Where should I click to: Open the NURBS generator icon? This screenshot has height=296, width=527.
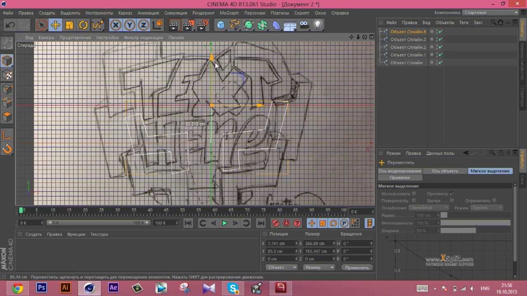(x=249, y=25)
